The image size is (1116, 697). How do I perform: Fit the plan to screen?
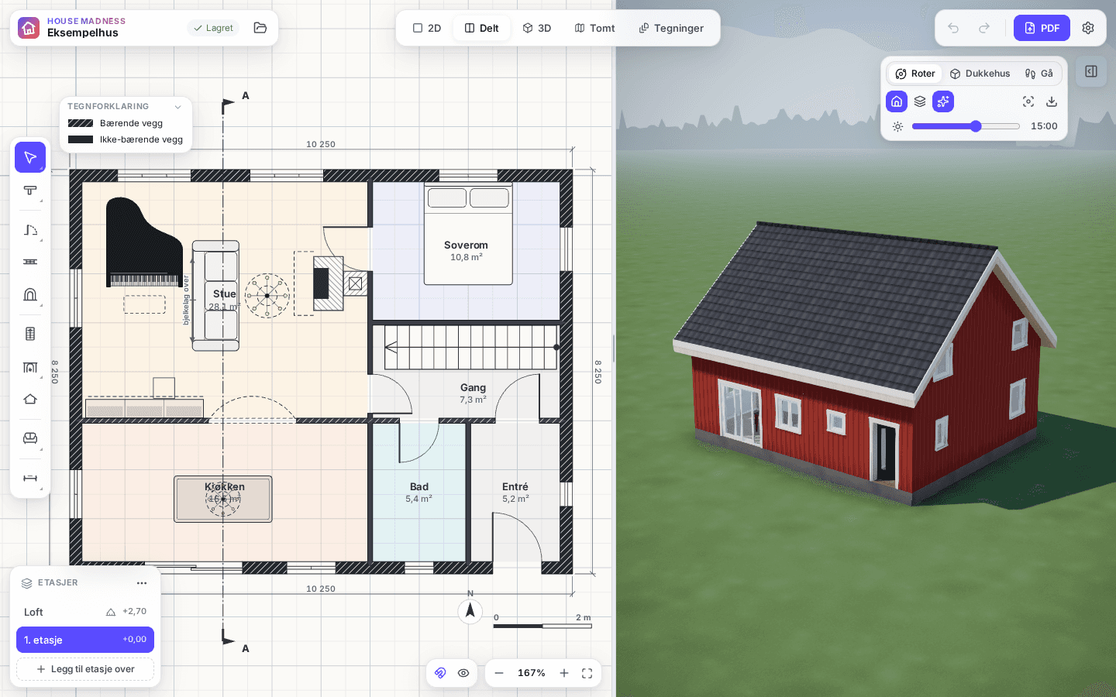coord(587,673)
